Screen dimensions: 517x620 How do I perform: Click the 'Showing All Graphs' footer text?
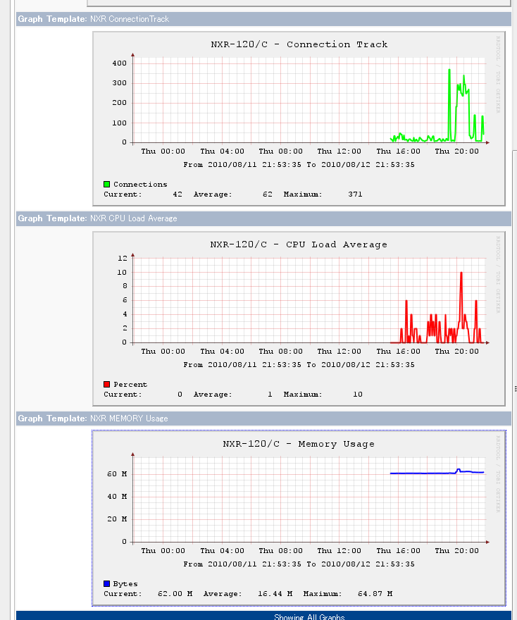coord(309,616)
